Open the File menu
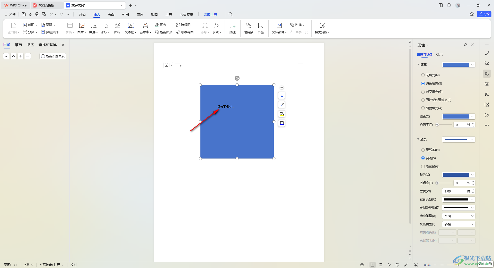The height and width of the screenshot is (268, 494). coord(10,14)
